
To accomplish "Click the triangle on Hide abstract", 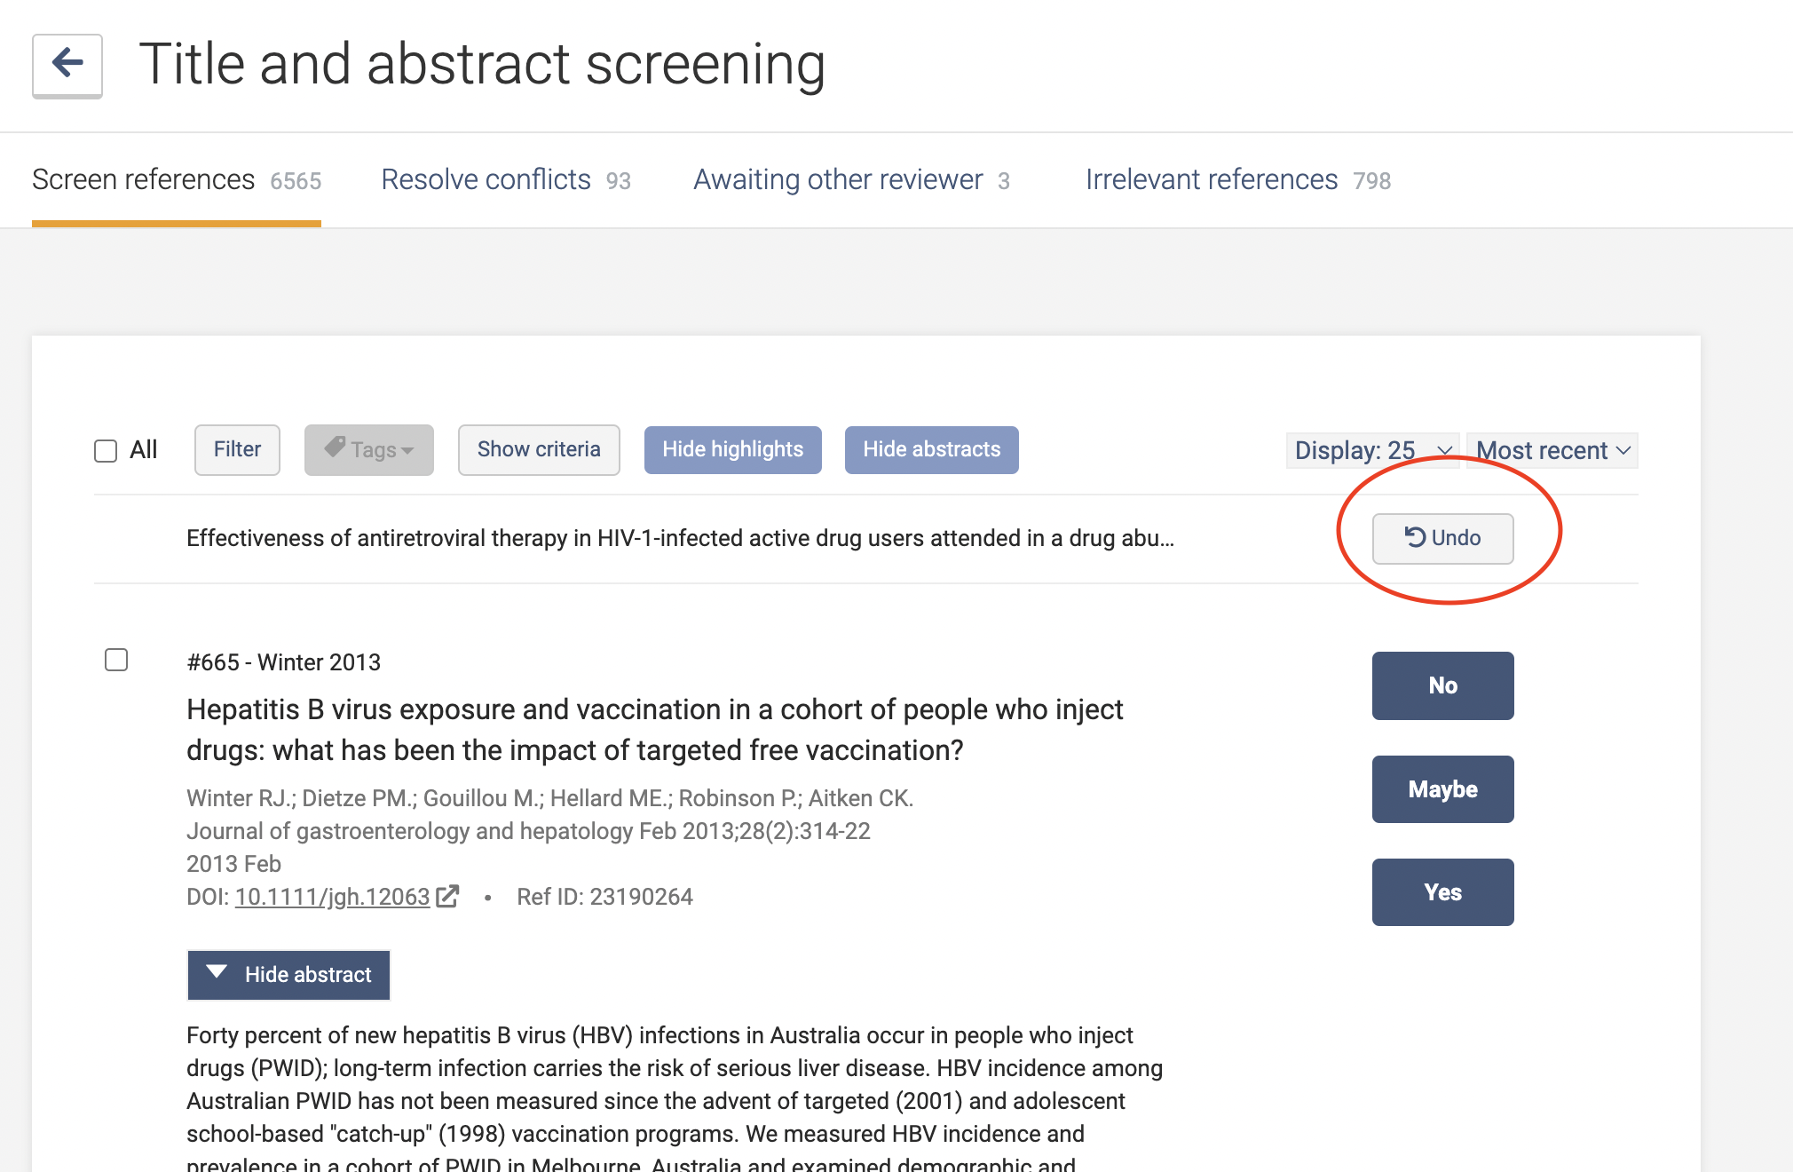I will (217, 973).
